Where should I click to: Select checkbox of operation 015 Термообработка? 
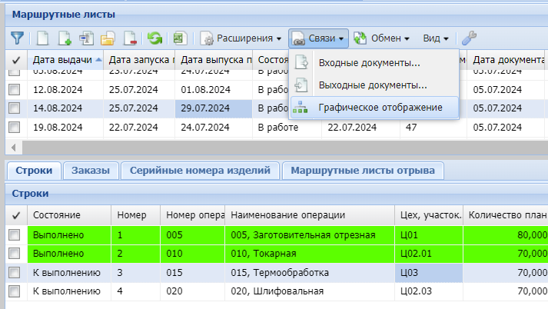15,272
